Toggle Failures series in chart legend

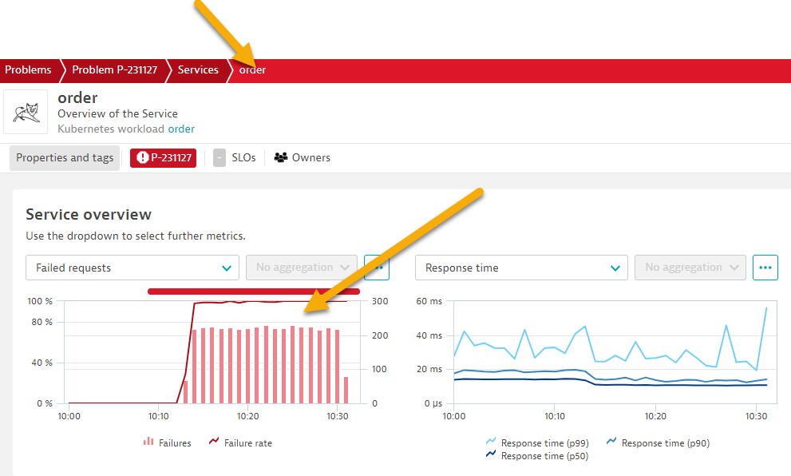tap(167, 442)
